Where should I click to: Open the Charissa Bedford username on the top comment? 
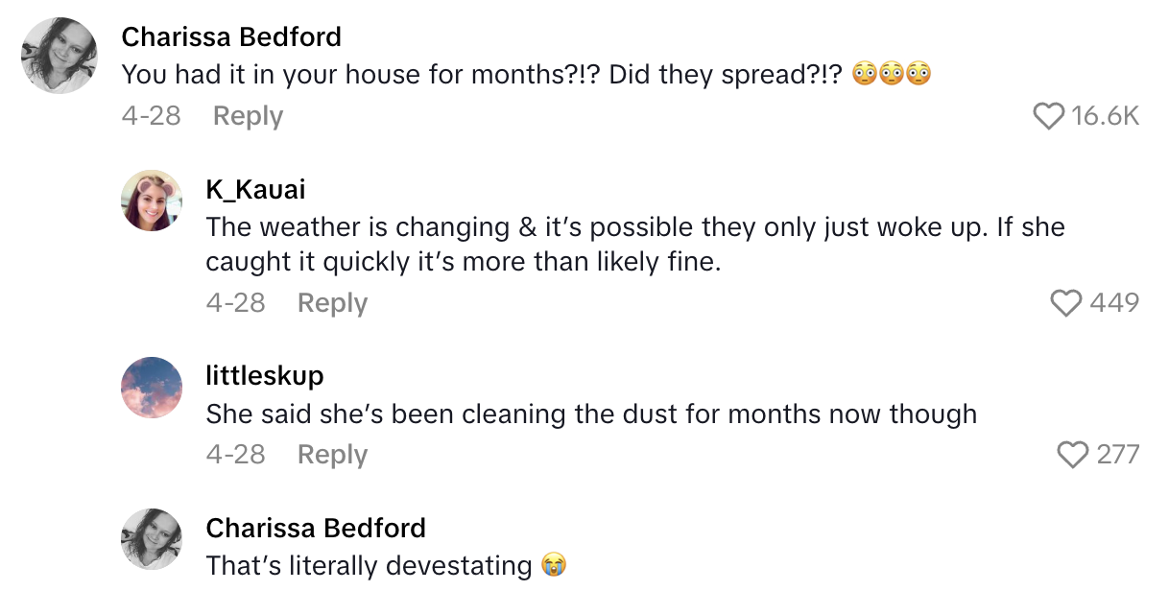[x=231, y=37]
